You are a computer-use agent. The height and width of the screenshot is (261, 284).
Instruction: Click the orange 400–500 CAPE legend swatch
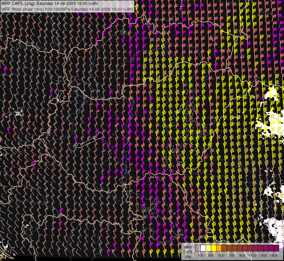[219, 248]
